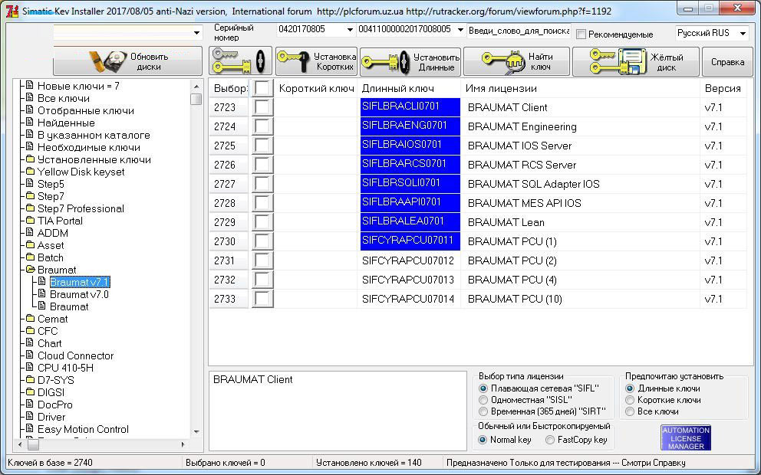Click Установить Длинные long keys button
761x475 pixels.
click(x=410, y=61)
